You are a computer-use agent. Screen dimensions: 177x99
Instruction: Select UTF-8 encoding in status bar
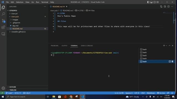tap(137, 93)
